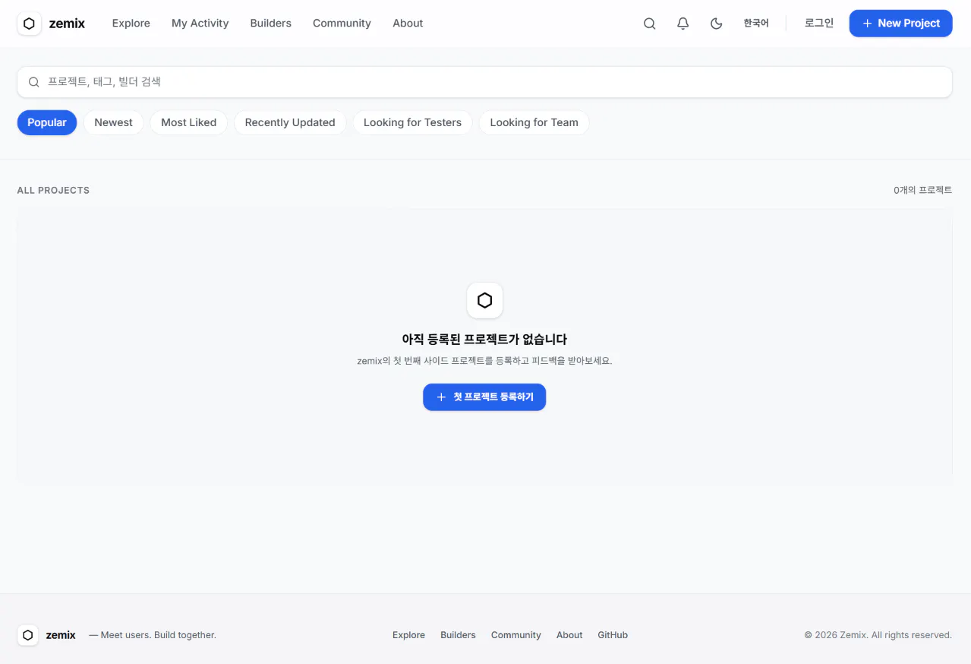Open the footer Builders link
Screen dimensions: 971x664
coord(458,635)
